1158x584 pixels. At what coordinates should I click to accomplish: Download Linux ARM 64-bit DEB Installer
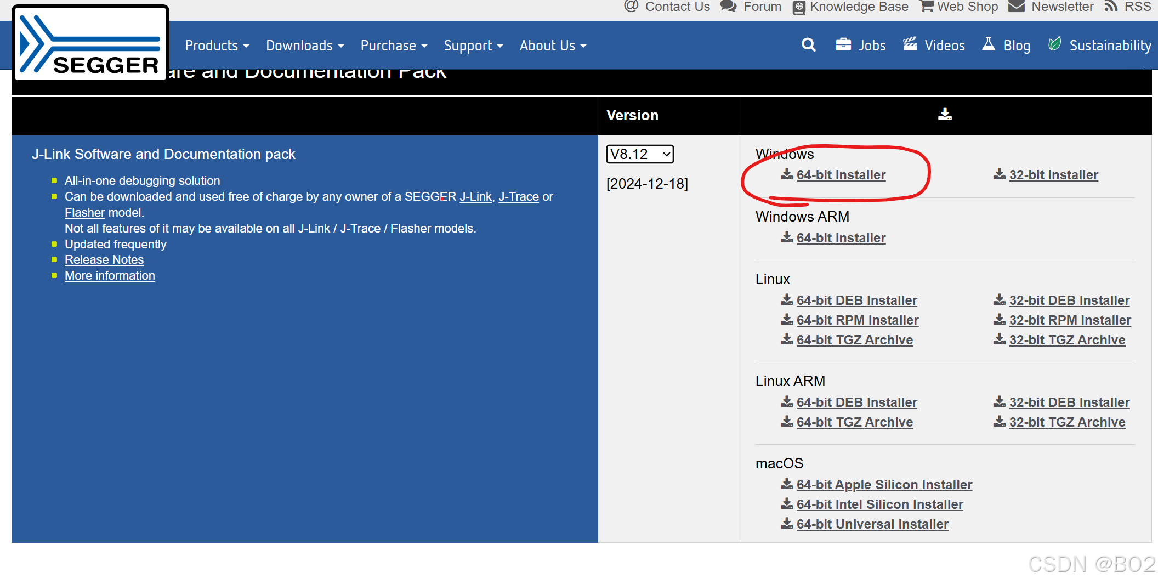pyautogui.click(x=856, y=402)
